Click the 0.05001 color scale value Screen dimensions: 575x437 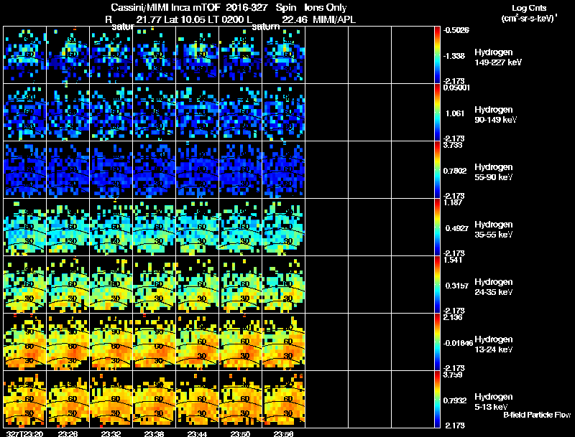(456, 88)
